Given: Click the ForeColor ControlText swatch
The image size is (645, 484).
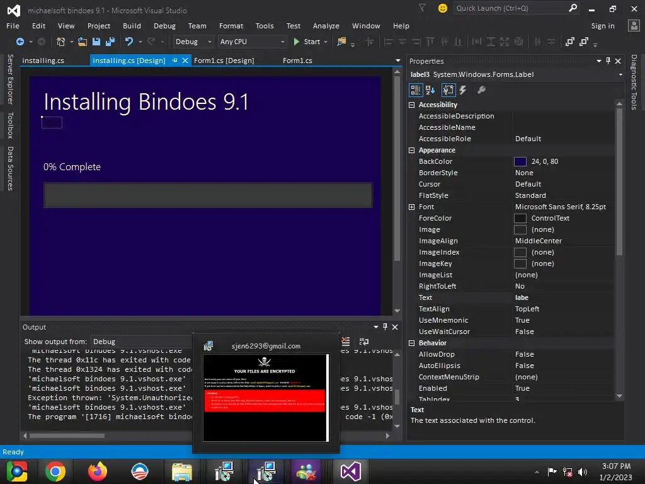Looking at the screenshot, I should 520,218.
